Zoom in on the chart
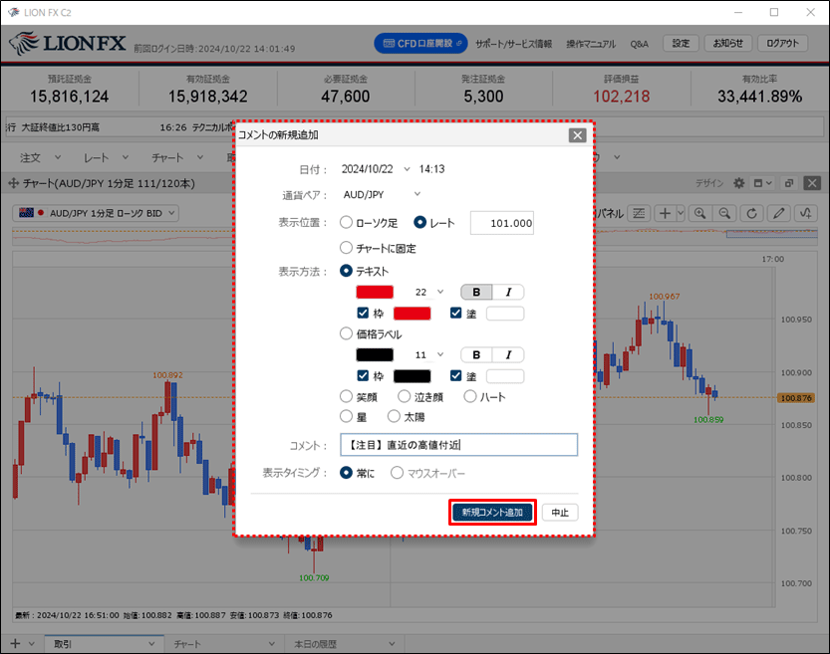830x654 pixels. coord(699,214)
